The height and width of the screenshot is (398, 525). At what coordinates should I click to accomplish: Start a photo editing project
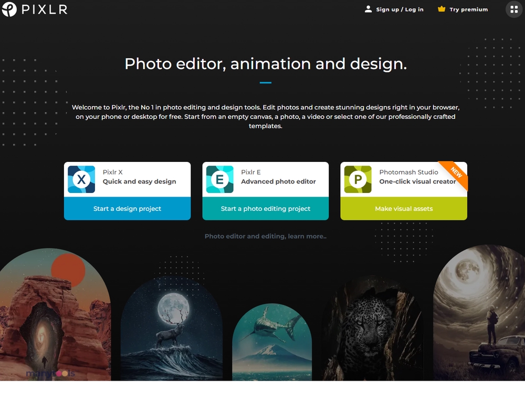[266, 209]
